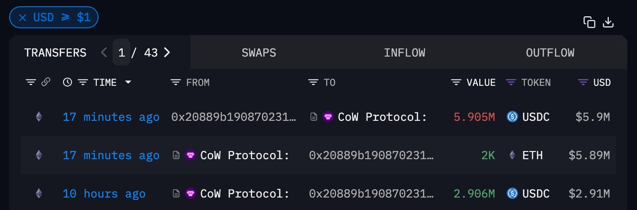Go to next transfers page arrow
Image resolution: width=637 pixels, height=210 pixels.
point(167,52)
